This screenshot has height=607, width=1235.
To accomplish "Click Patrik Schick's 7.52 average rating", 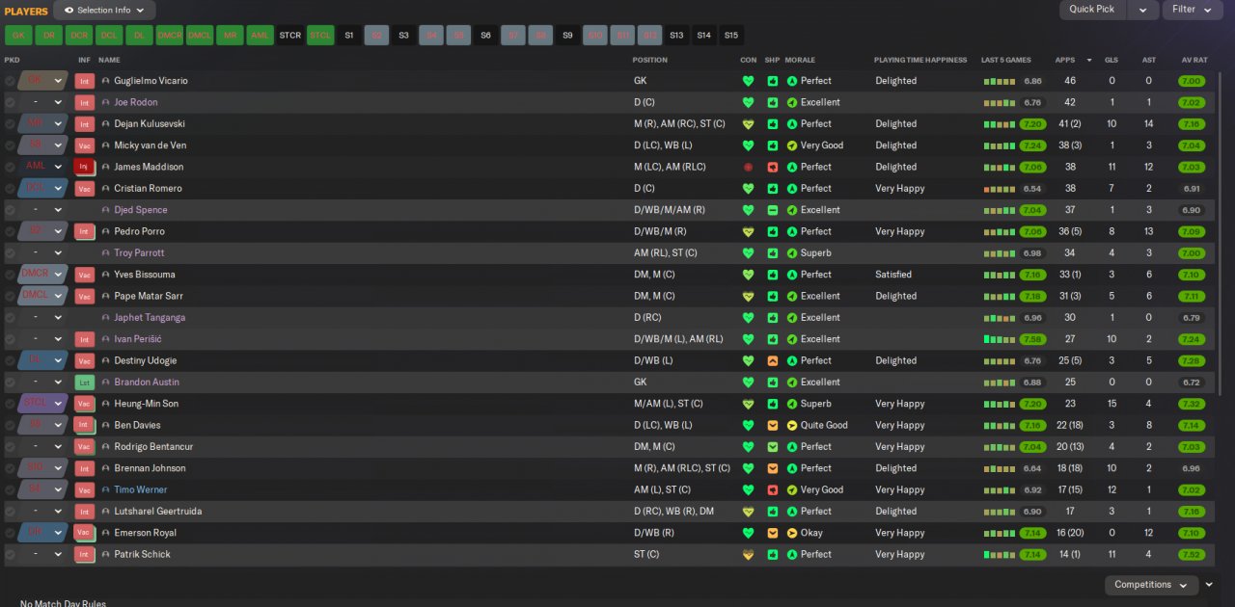I will [x=1192, y=554].
